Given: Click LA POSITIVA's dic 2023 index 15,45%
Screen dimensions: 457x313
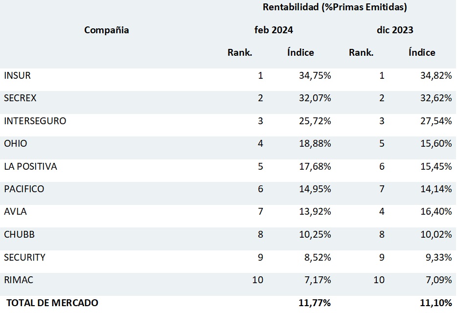Looking at the screenshot, I should tap(436, 166).
